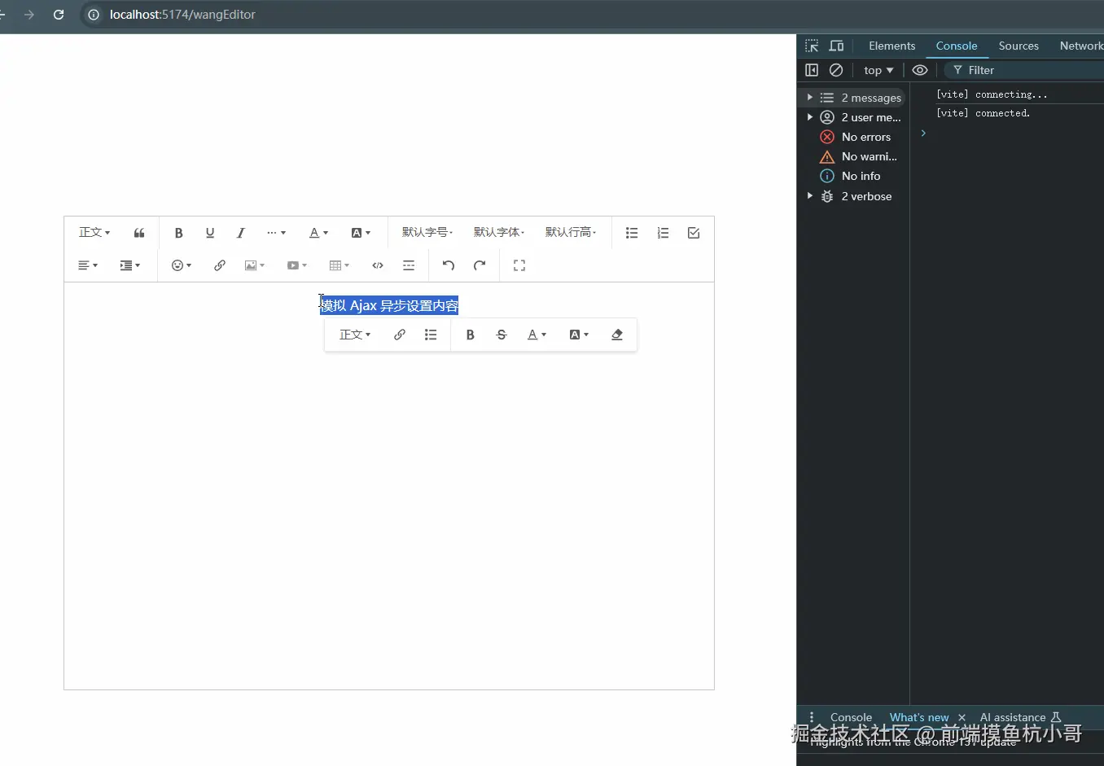Viewport: 1104px width, 766px height.
Task: Insert a code block
Action: pyautogui.click(x=377, y=265)
